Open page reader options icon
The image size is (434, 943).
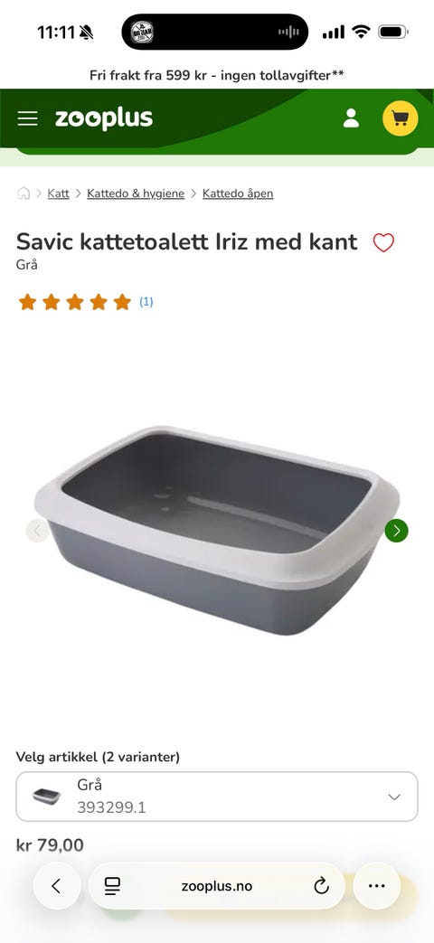pos(112,886)
